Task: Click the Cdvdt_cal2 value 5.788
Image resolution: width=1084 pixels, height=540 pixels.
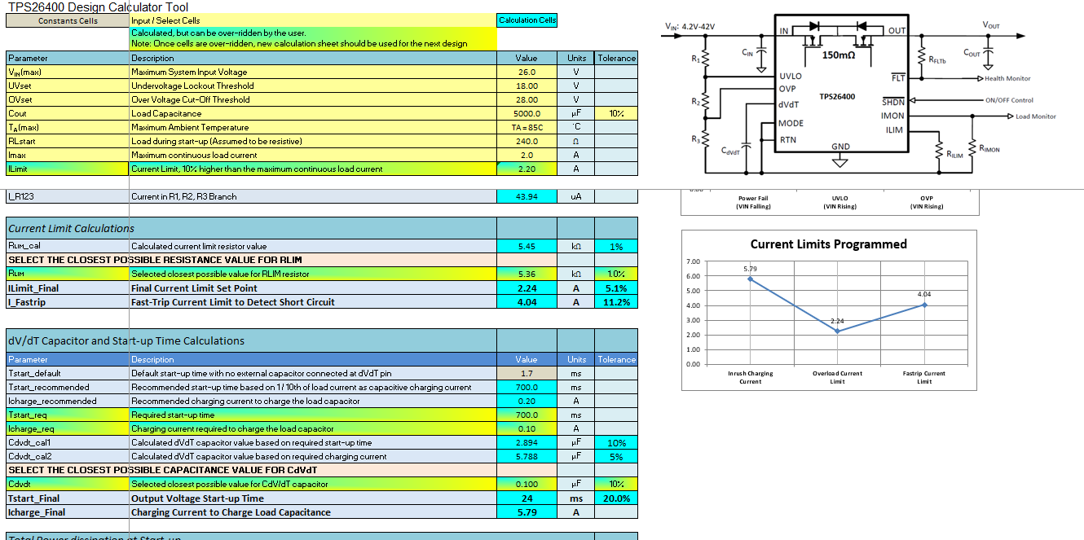Action: 527,456
